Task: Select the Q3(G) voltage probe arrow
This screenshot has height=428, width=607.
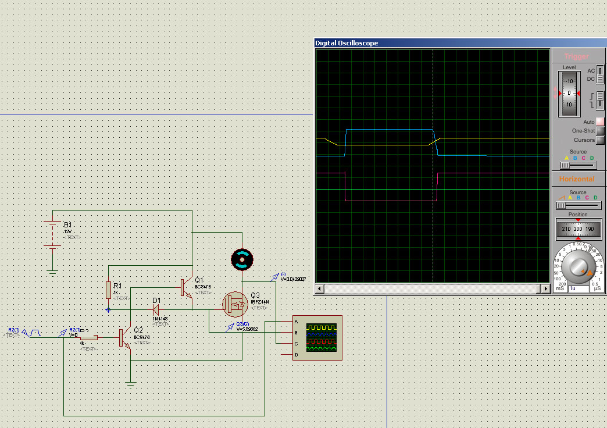Action: click(x=232, y=327)
